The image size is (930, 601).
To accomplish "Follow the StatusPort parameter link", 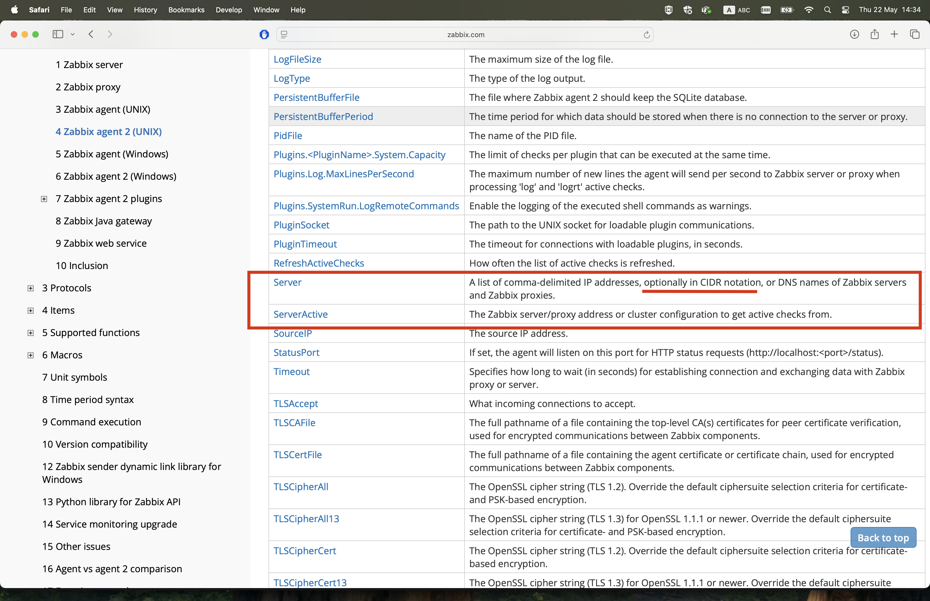I will (296, 352).
